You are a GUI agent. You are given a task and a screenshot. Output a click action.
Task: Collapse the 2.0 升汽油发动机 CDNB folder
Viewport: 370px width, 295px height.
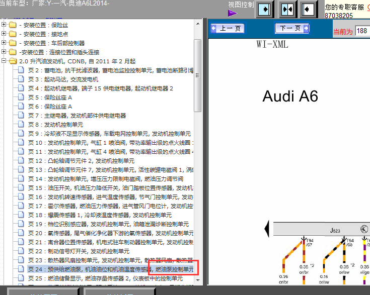point(4,61)
